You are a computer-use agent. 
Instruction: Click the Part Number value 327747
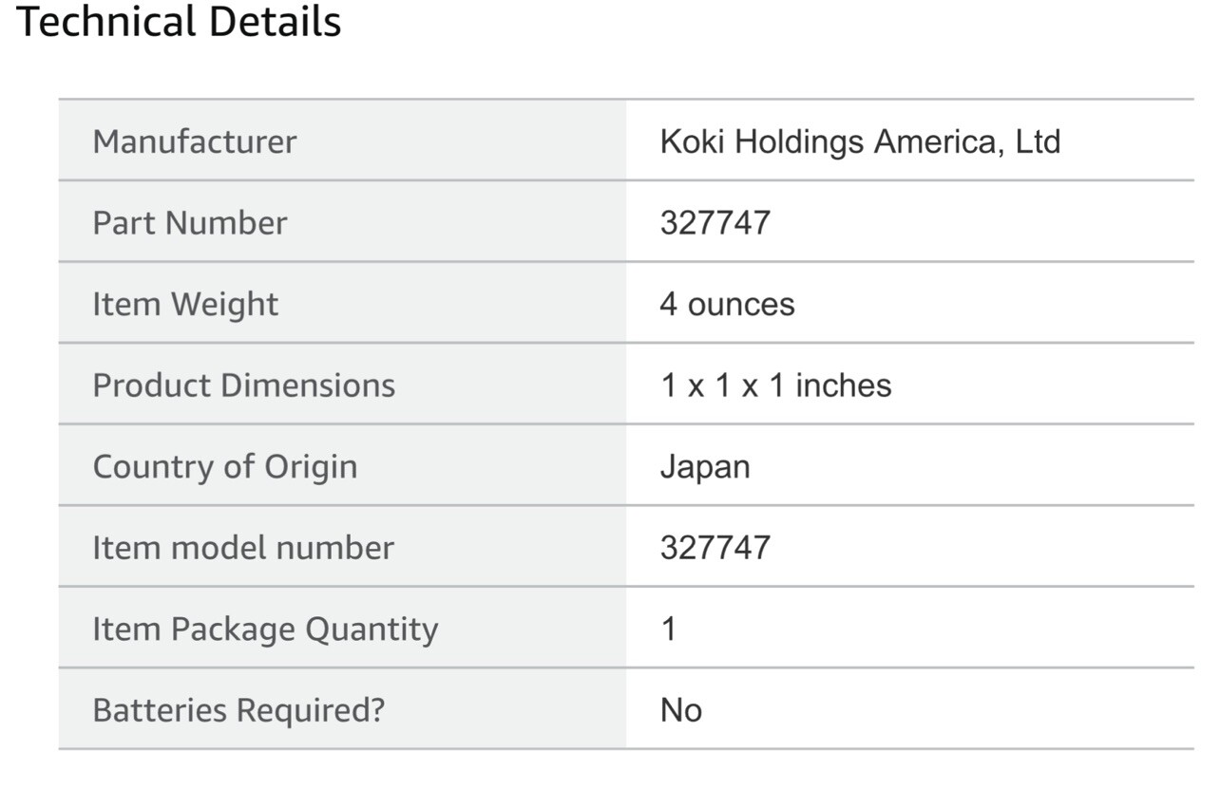715,223
